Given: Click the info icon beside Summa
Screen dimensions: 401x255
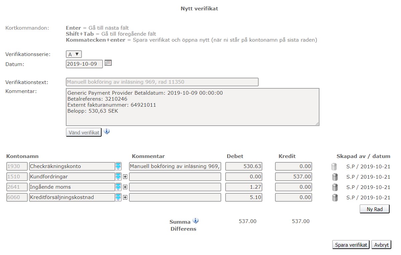Looking at the screenshot, I should [x=195, y=221].
